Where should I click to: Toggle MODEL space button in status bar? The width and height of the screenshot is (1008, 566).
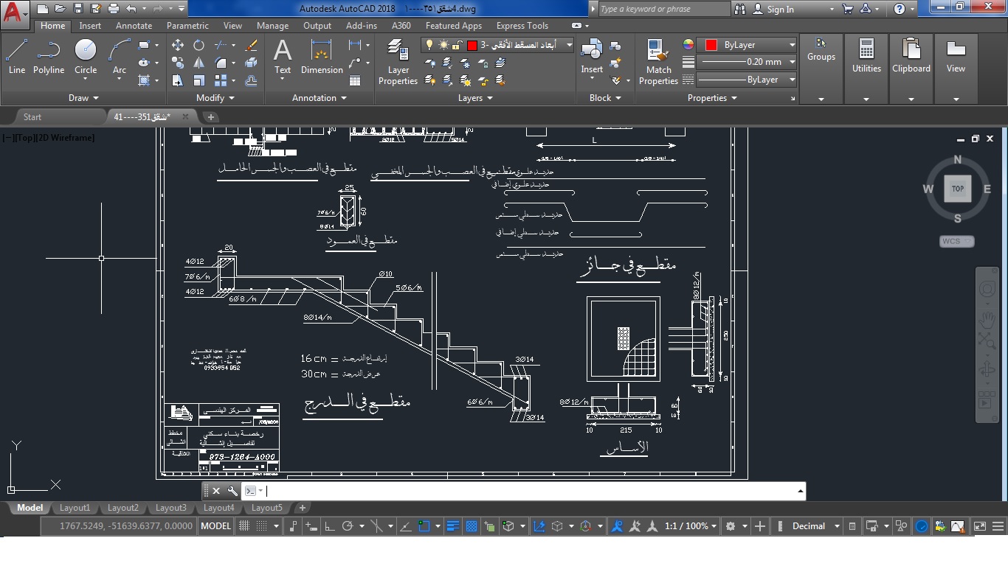point(216,526)
